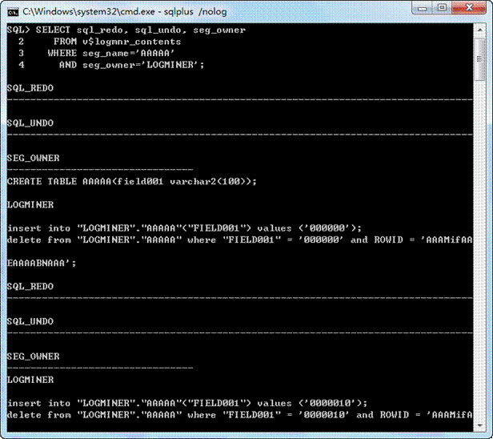Click the LOGMINER value under second SEG_OWNER
Screen dimensions: 493x439
(x=30, y=380)
